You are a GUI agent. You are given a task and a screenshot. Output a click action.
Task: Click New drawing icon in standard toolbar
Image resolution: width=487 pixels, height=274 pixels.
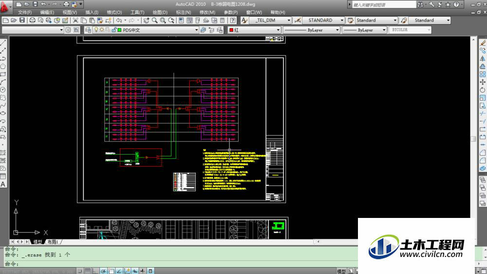coord(5,20)
